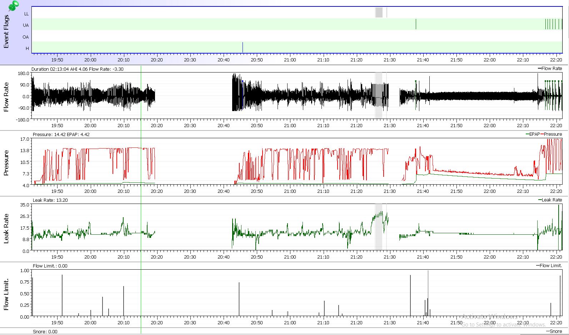
Task: Click the OA event flag row label
Action: click(x=26, y=37)
